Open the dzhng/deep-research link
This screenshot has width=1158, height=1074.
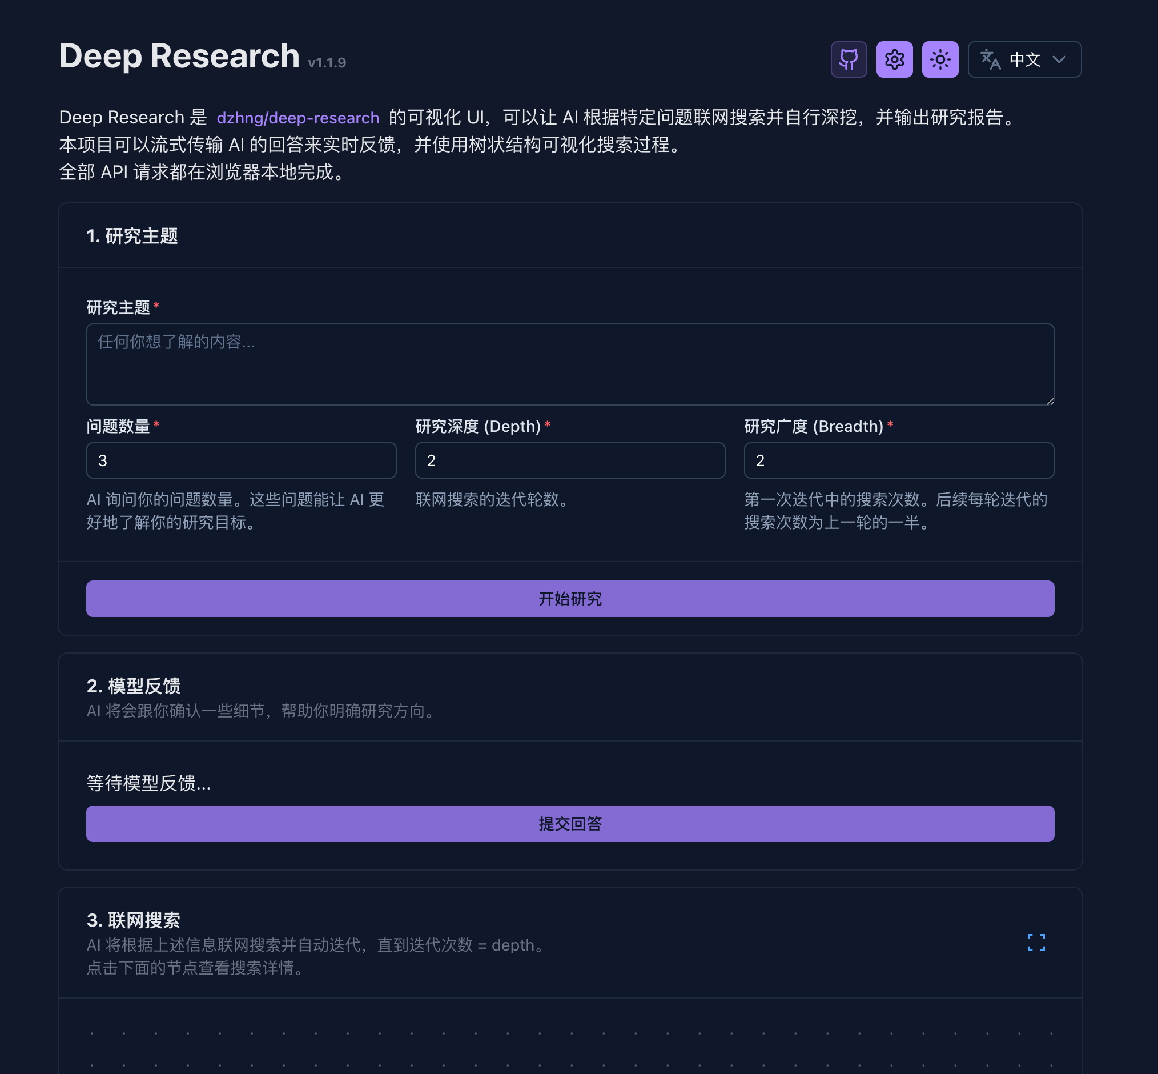click(298, 117)
